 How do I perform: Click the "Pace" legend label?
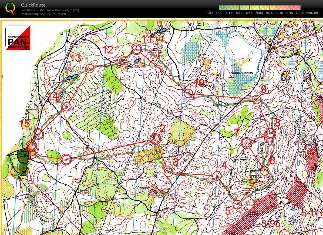[x=210, y=13]
